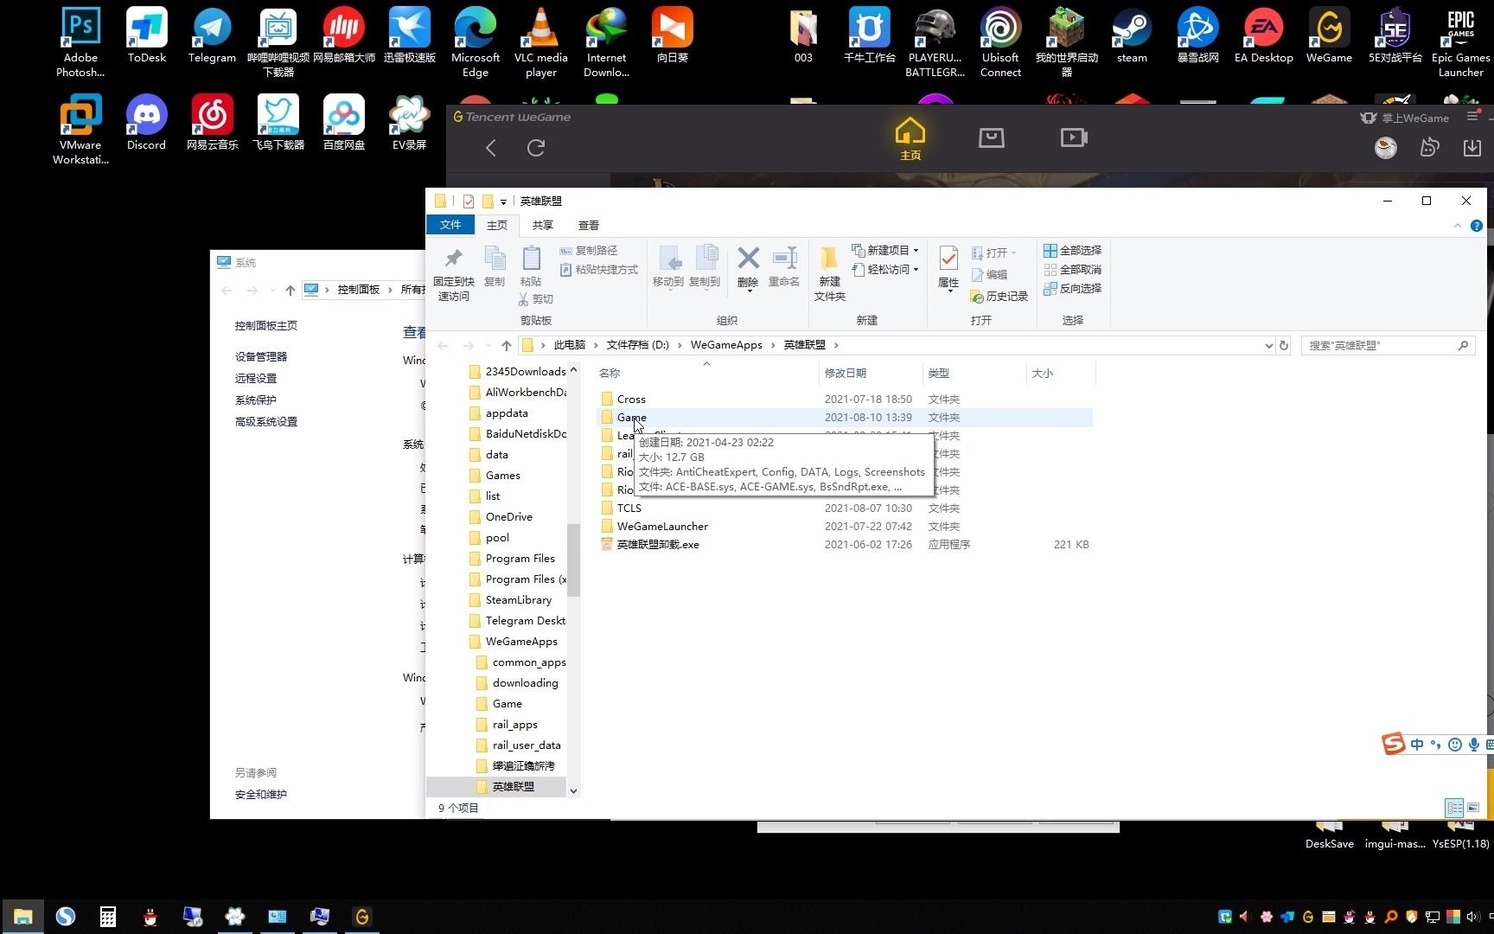Click WeGame icon in taskbar

click(x=362, y=917)
